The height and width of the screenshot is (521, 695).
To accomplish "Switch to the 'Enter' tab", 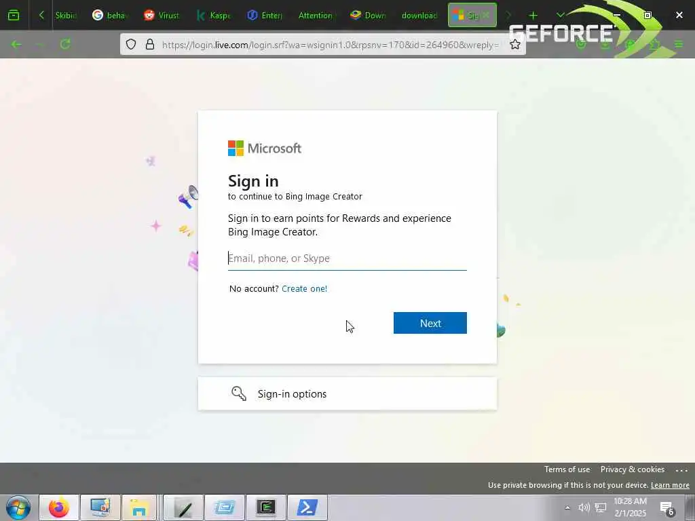I will click(265, 16).
